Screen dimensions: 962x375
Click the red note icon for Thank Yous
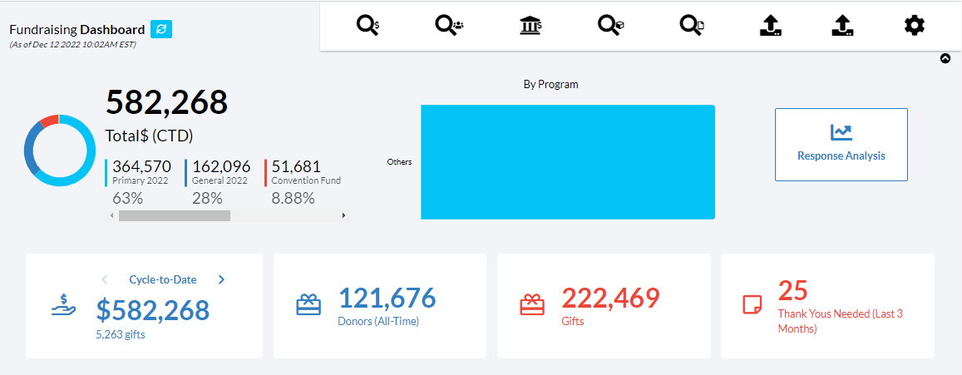(752, 304)
